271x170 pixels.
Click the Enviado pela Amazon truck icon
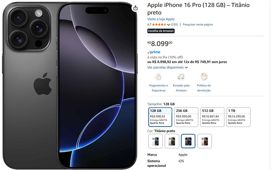point(181,77)
